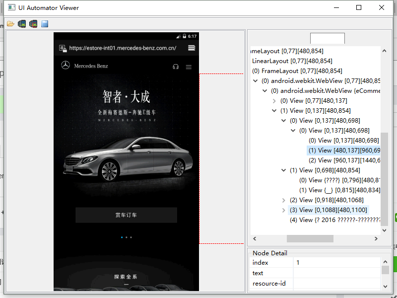
Task: Click the E-Class car image in the screenshot
Action: (128, 159)
